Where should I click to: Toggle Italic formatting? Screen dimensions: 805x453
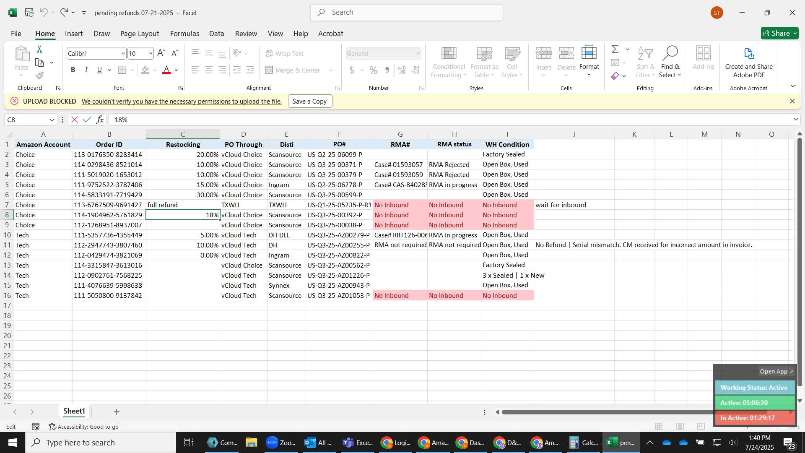(x=86, y=70)
